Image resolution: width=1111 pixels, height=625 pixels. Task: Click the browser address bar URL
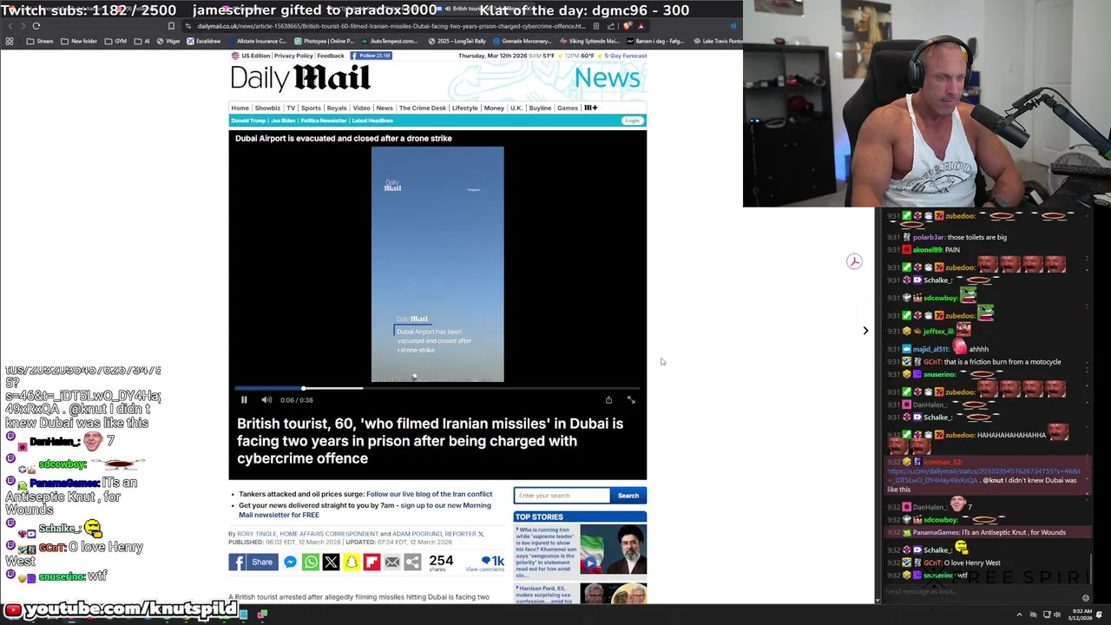tap(391, 26)
